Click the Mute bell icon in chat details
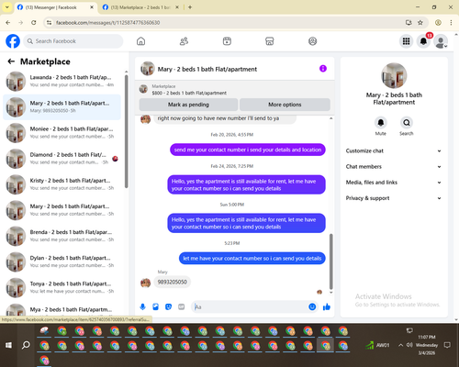 click(381, 123)
